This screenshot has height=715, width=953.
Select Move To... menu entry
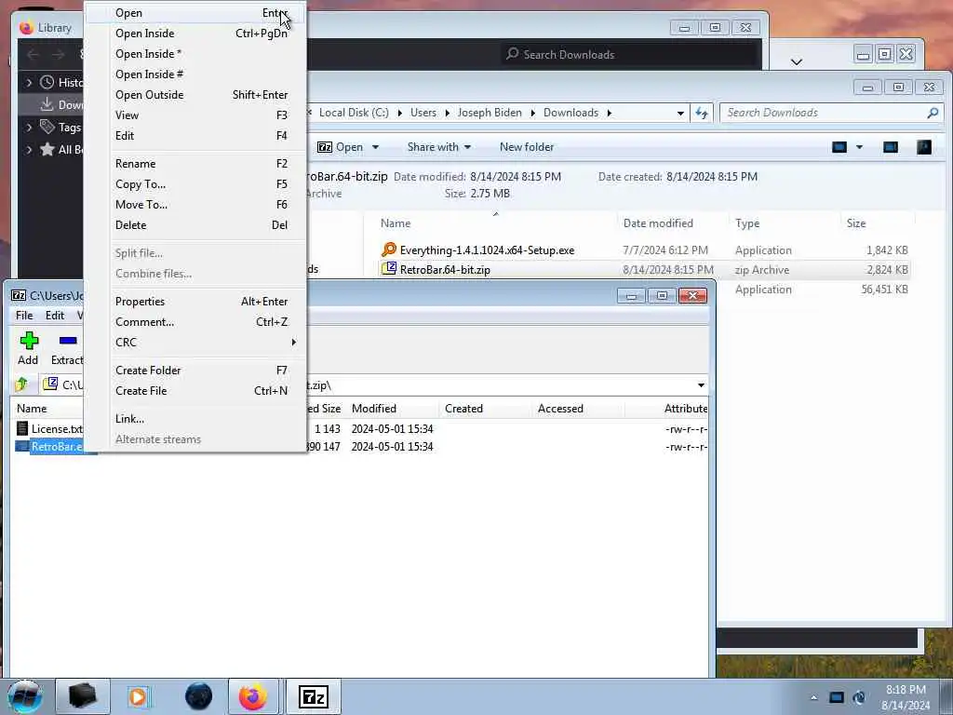(195, 205)
